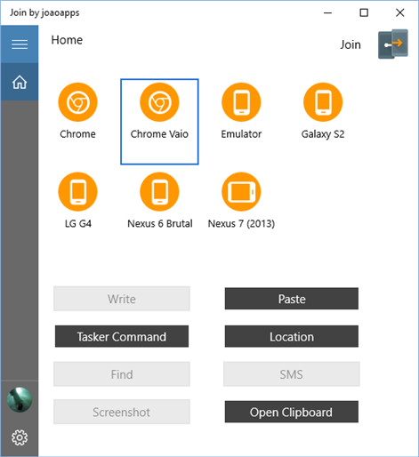Select the Galaxy S2 phone icon
This screenshot has height=457, width=419.
[x=323, y=102]
